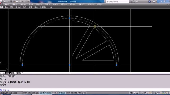170x95 pixels.
Task: Click the Quick View Layouts icon in status bar
Action: click(x=134, y=93)
